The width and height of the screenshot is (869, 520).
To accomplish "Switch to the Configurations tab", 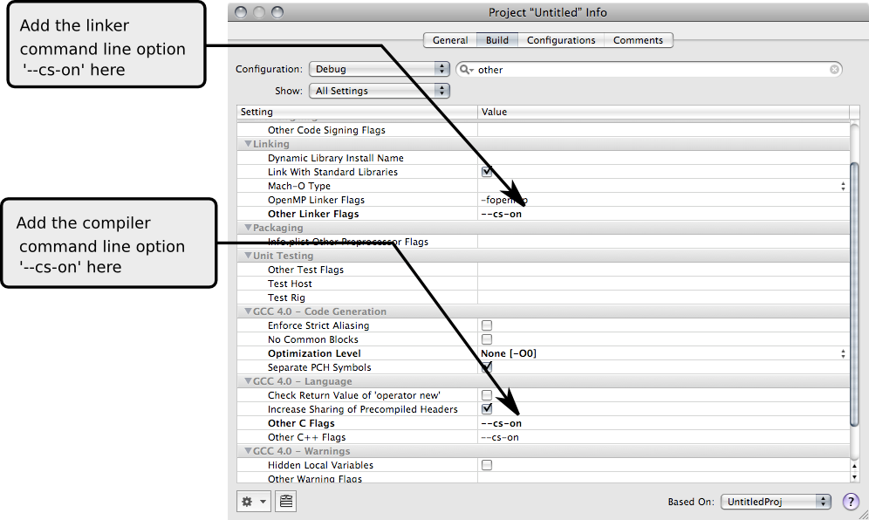I will pos(561,39).
